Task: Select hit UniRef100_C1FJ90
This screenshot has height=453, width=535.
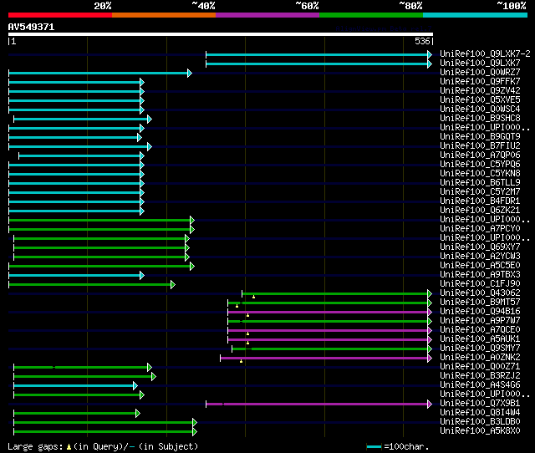Action: point(480,284)
